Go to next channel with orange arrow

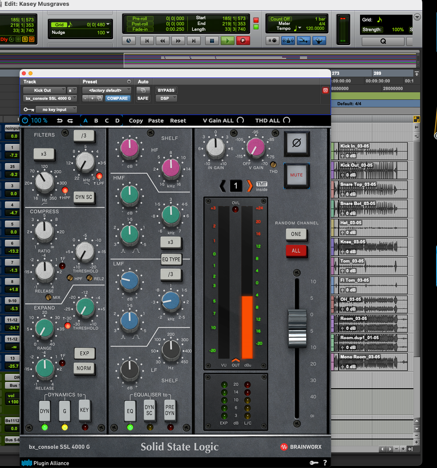250,186
